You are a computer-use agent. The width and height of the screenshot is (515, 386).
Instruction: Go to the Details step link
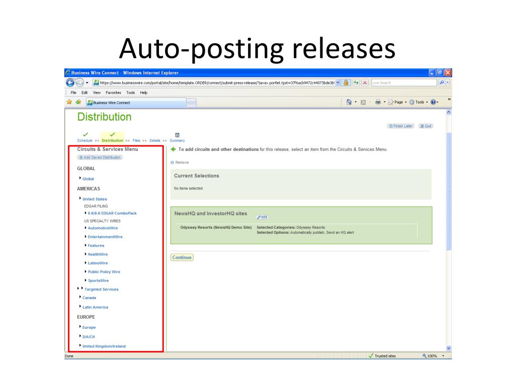(155, 141)
